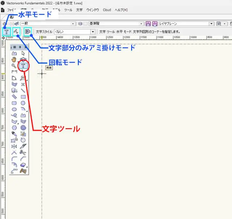Select the Spiral tool
This screenshot has height=219, width=232.
tap(23, 128)
